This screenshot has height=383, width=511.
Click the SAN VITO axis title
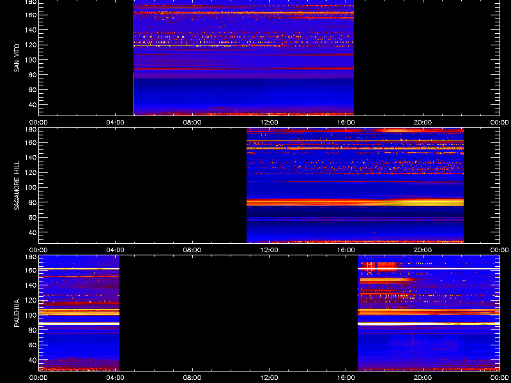(17, 58)
